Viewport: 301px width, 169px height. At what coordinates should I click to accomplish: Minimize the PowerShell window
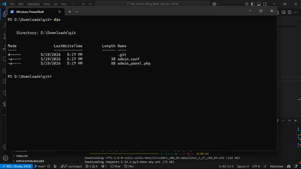250,11
